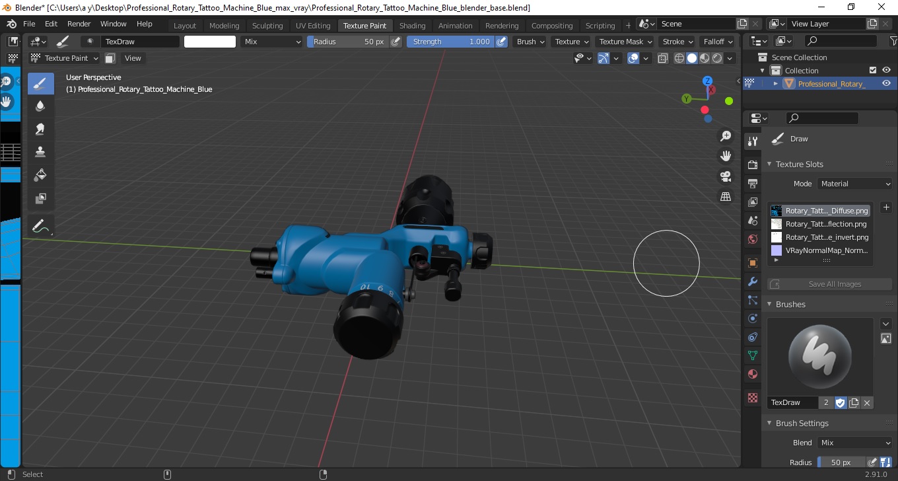
Task: Select the Fill bucket tool
Action: 41,175
